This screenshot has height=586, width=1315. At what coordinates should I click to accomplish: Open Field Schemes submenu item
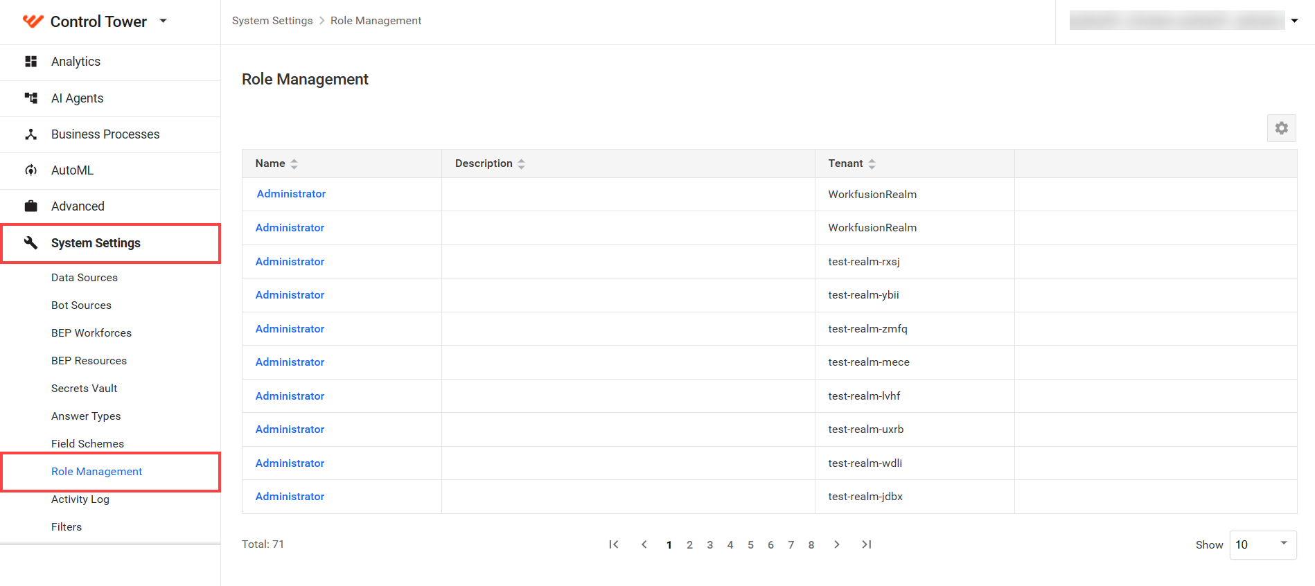pos(87,444)
